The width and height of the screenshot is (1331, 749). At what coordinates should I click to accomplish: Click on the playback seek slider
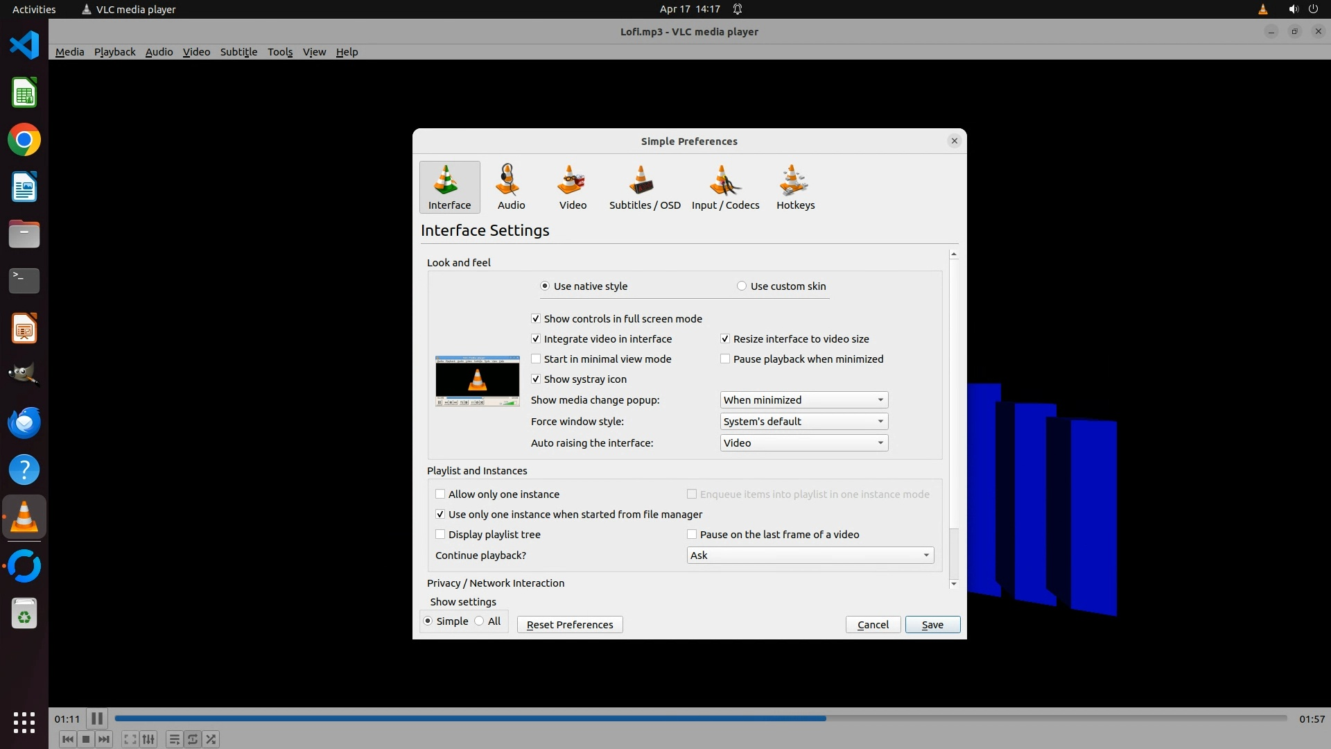[700, 718]
